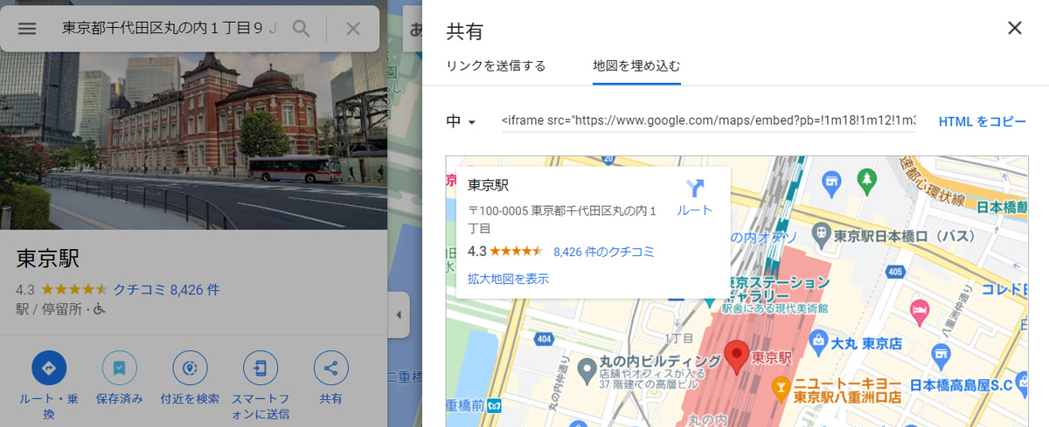Collapse the side panel arrow
The width and height of the screenshot is (1049, 427).
pyautogui.click(x=399, y=314)
